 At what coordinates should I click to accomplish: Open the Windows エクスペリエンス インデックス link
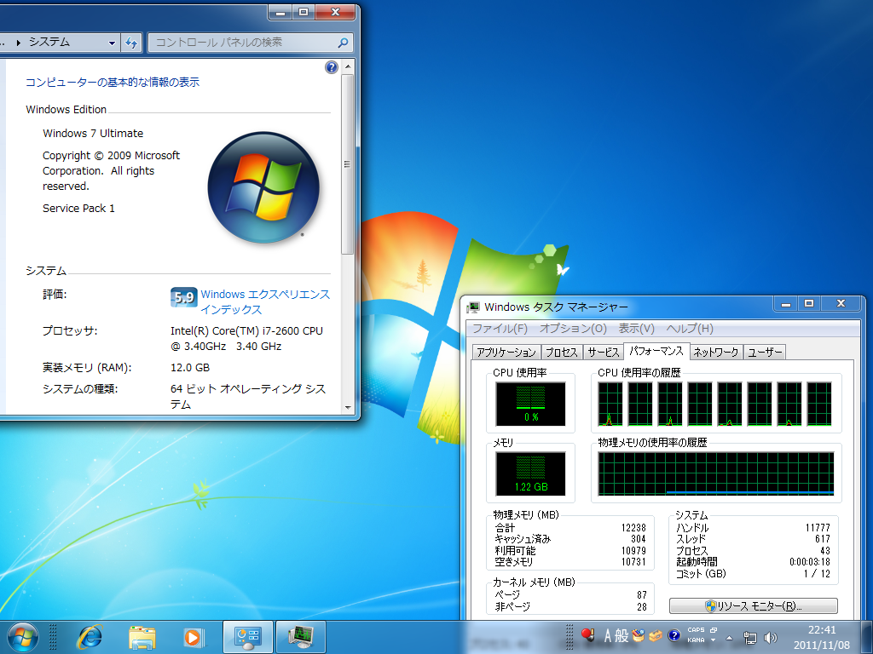(x=265, y=301)
